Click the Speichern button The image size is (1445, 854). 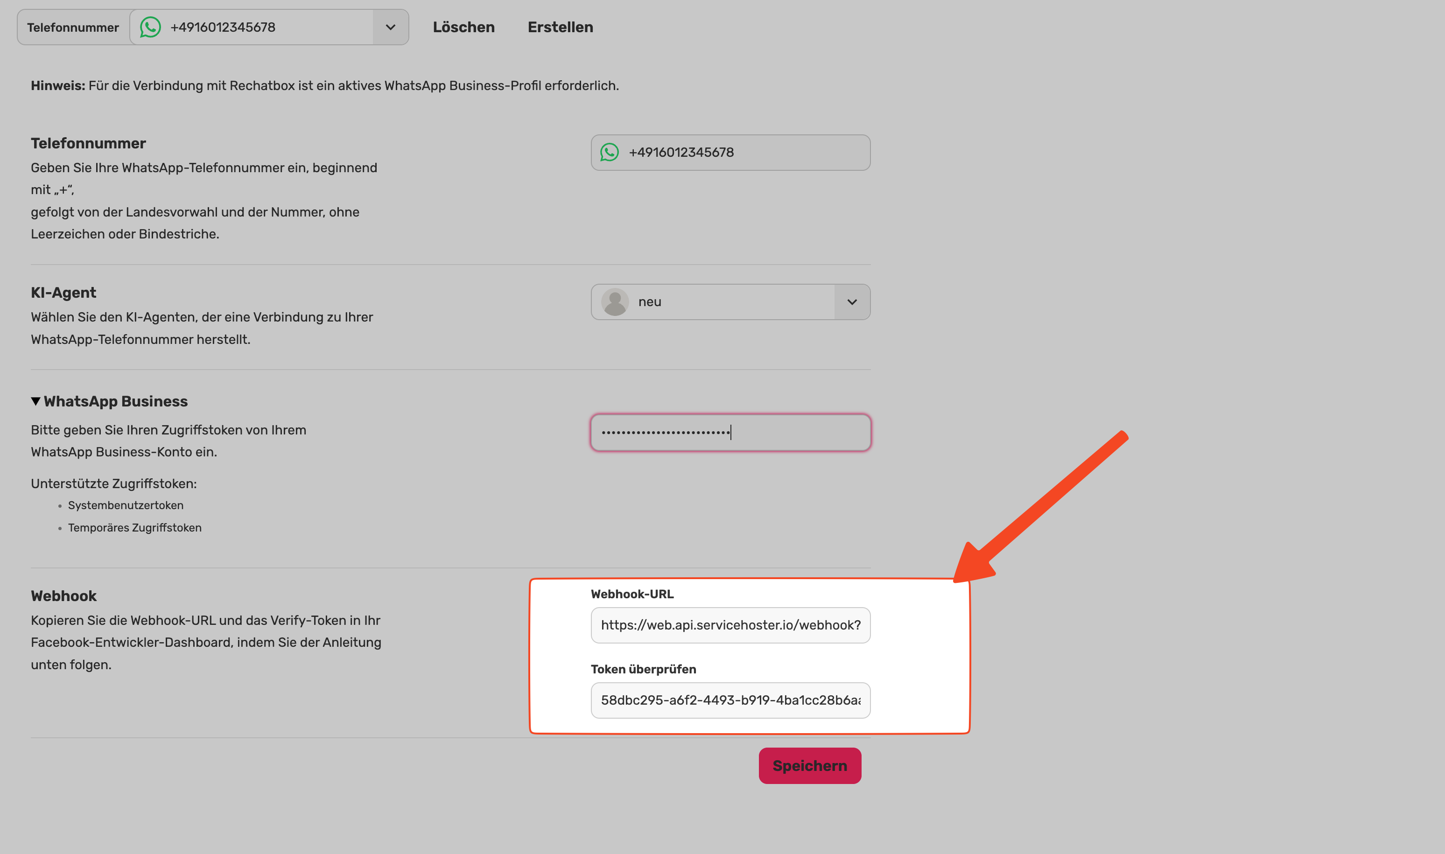(x=810, y=765)
